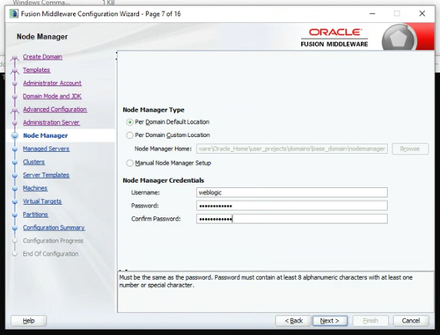The width and height of the screenshot is (440, 335).
Task: Proceed with the Next button
Action: [x=330, y=321]
